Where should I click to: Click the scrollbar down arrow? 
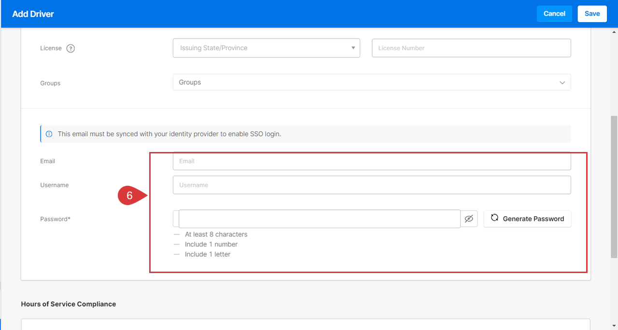[x=614, y=326]
